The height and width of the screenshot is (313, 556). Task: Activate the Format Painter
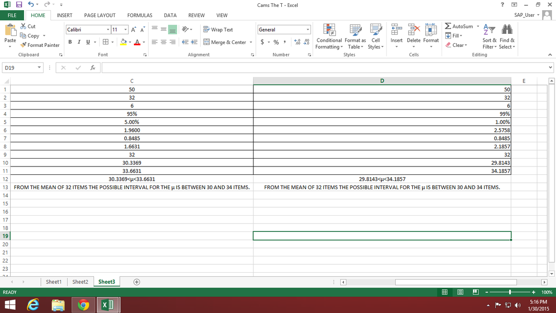[40, 45]
